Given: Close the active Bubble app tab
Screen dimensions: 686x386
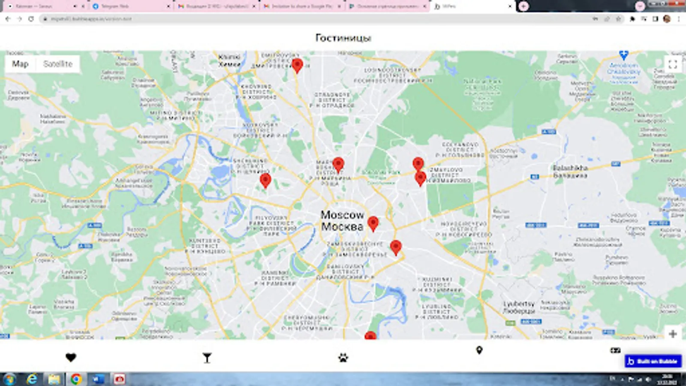Looking at the screenshot, I should coord(510,6).
